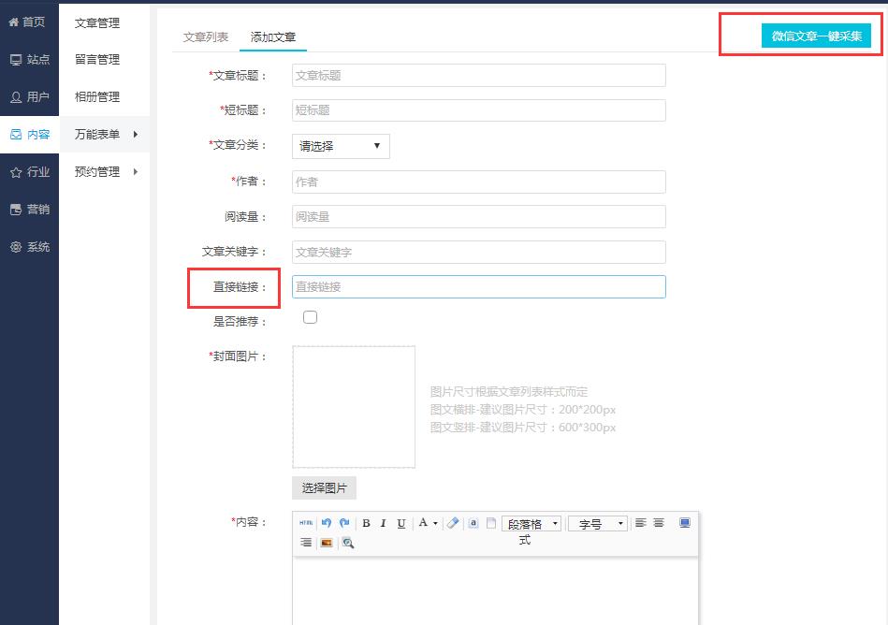Insert image via picture icon
This screenshot has height=625, width=888.
[x=327, y=543]
